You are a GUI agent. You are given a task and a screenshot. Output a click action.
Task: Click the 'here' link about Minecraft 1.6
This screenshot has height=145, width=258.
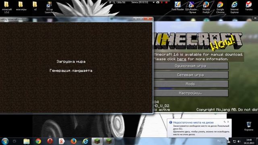click(x=182, y=59)
